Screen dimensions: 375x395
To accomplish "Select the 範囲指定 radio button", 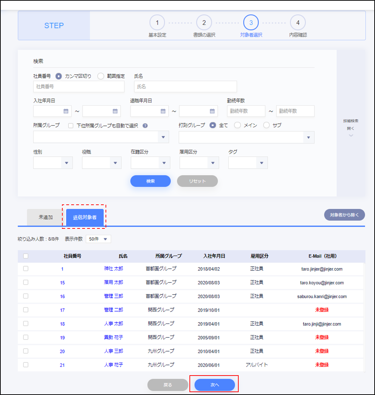I will tap(101, 76).
